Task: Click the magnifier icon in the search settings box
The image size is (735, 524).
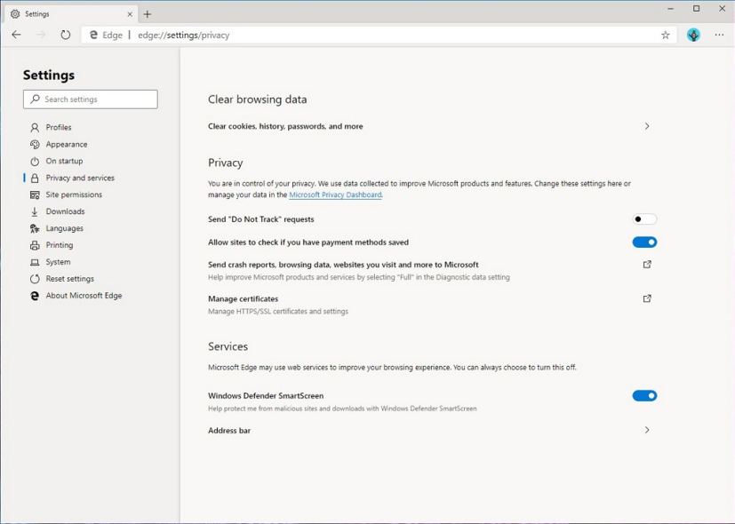Action: (x=35, y=99)
